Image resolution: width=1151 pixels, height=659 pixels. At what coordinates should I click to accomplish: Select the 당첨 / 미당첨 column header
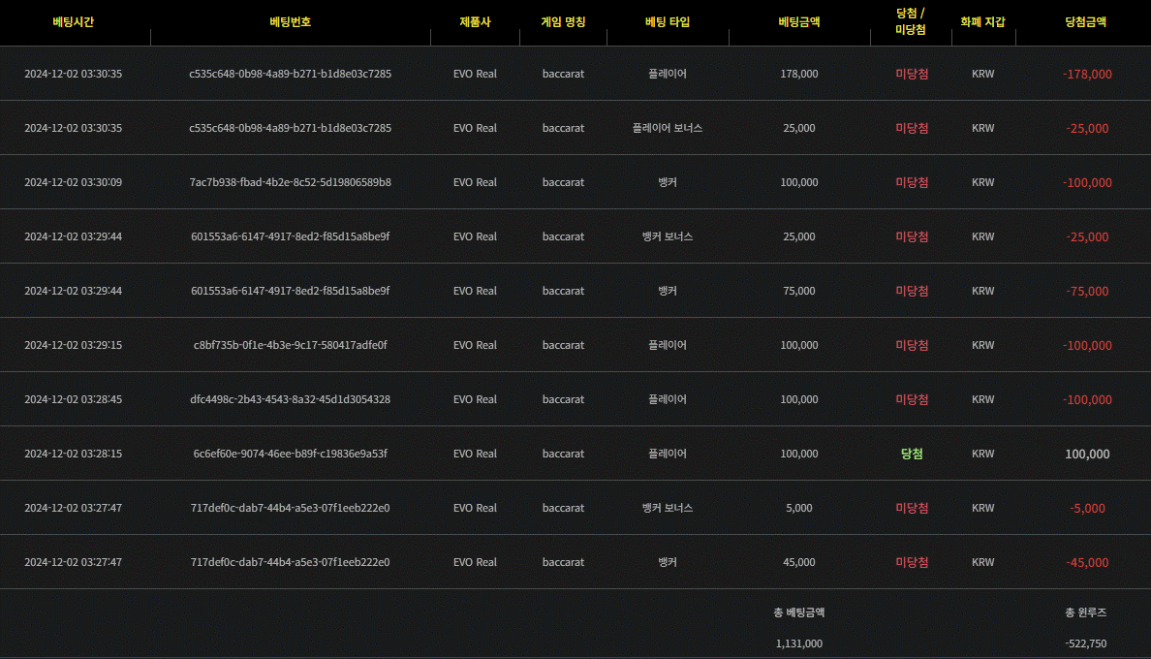tap(911, 21)
